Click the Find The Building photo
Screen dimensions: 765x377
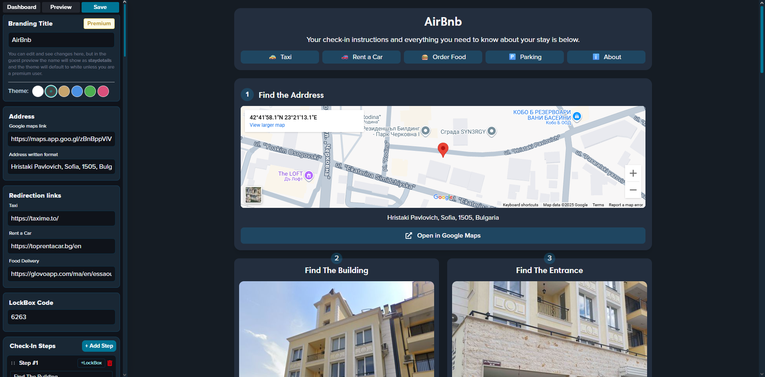337,329
